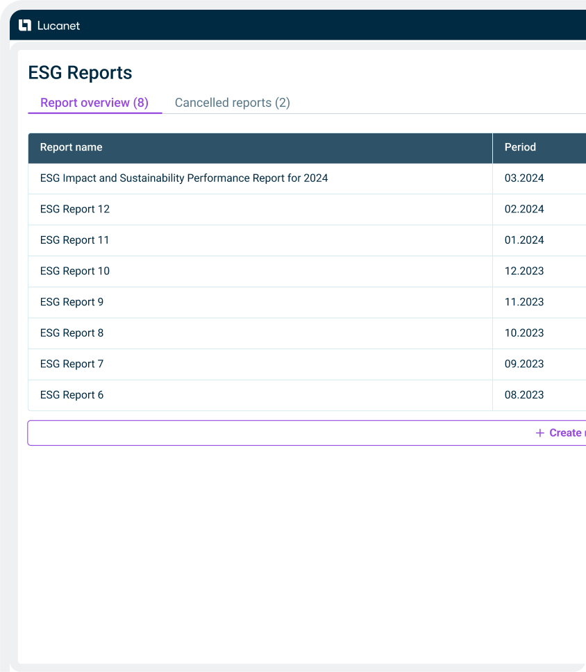Open ESG Impact and Sustainability Performance Report
The height and width of the screenshot is (672, 586).
[184, 178]
